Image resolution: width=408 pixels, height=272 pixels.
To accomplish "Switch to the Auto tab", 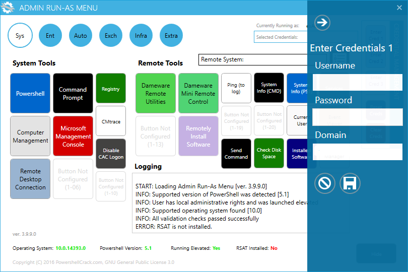I will (81, 35).
